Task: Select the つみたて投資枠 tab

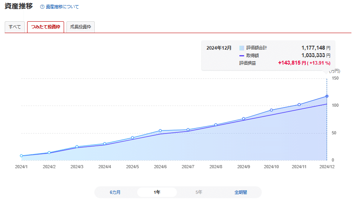Action: 46,27
